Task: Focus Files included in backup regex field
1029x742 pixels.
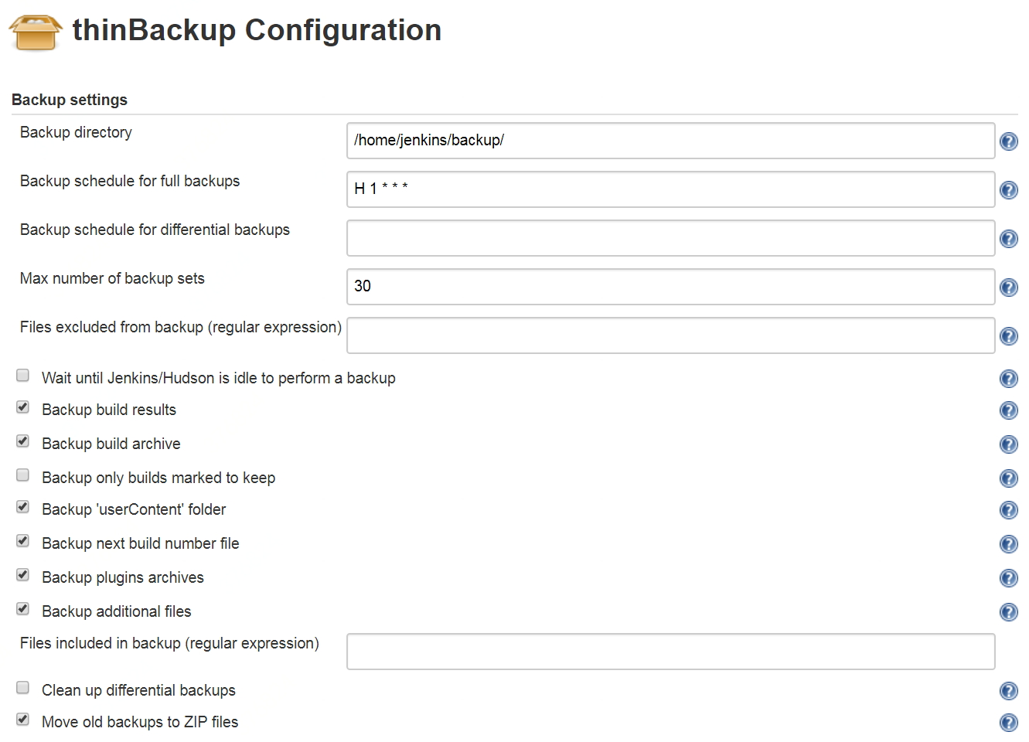Action: (670, 652)
